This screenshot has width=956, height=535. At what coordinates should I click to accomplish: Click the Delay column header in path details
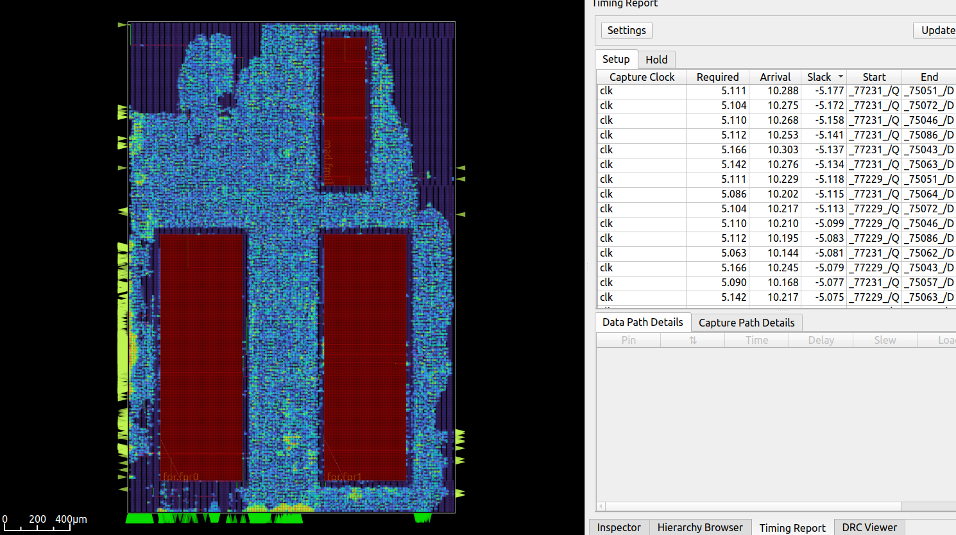[x=821, y=340]
